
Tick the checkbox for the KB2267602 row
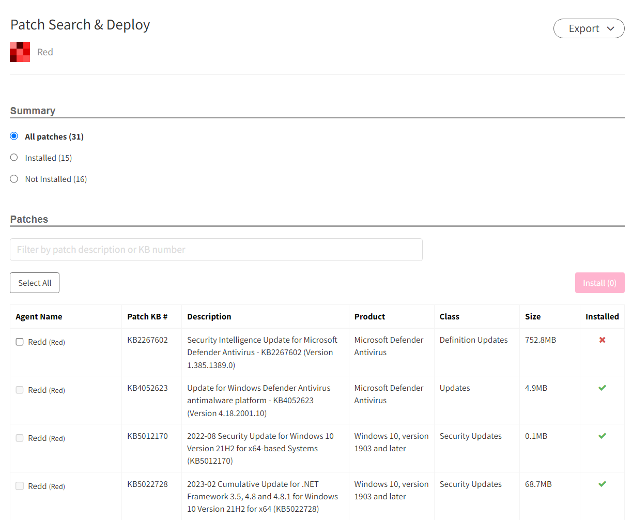pos(20,342)
